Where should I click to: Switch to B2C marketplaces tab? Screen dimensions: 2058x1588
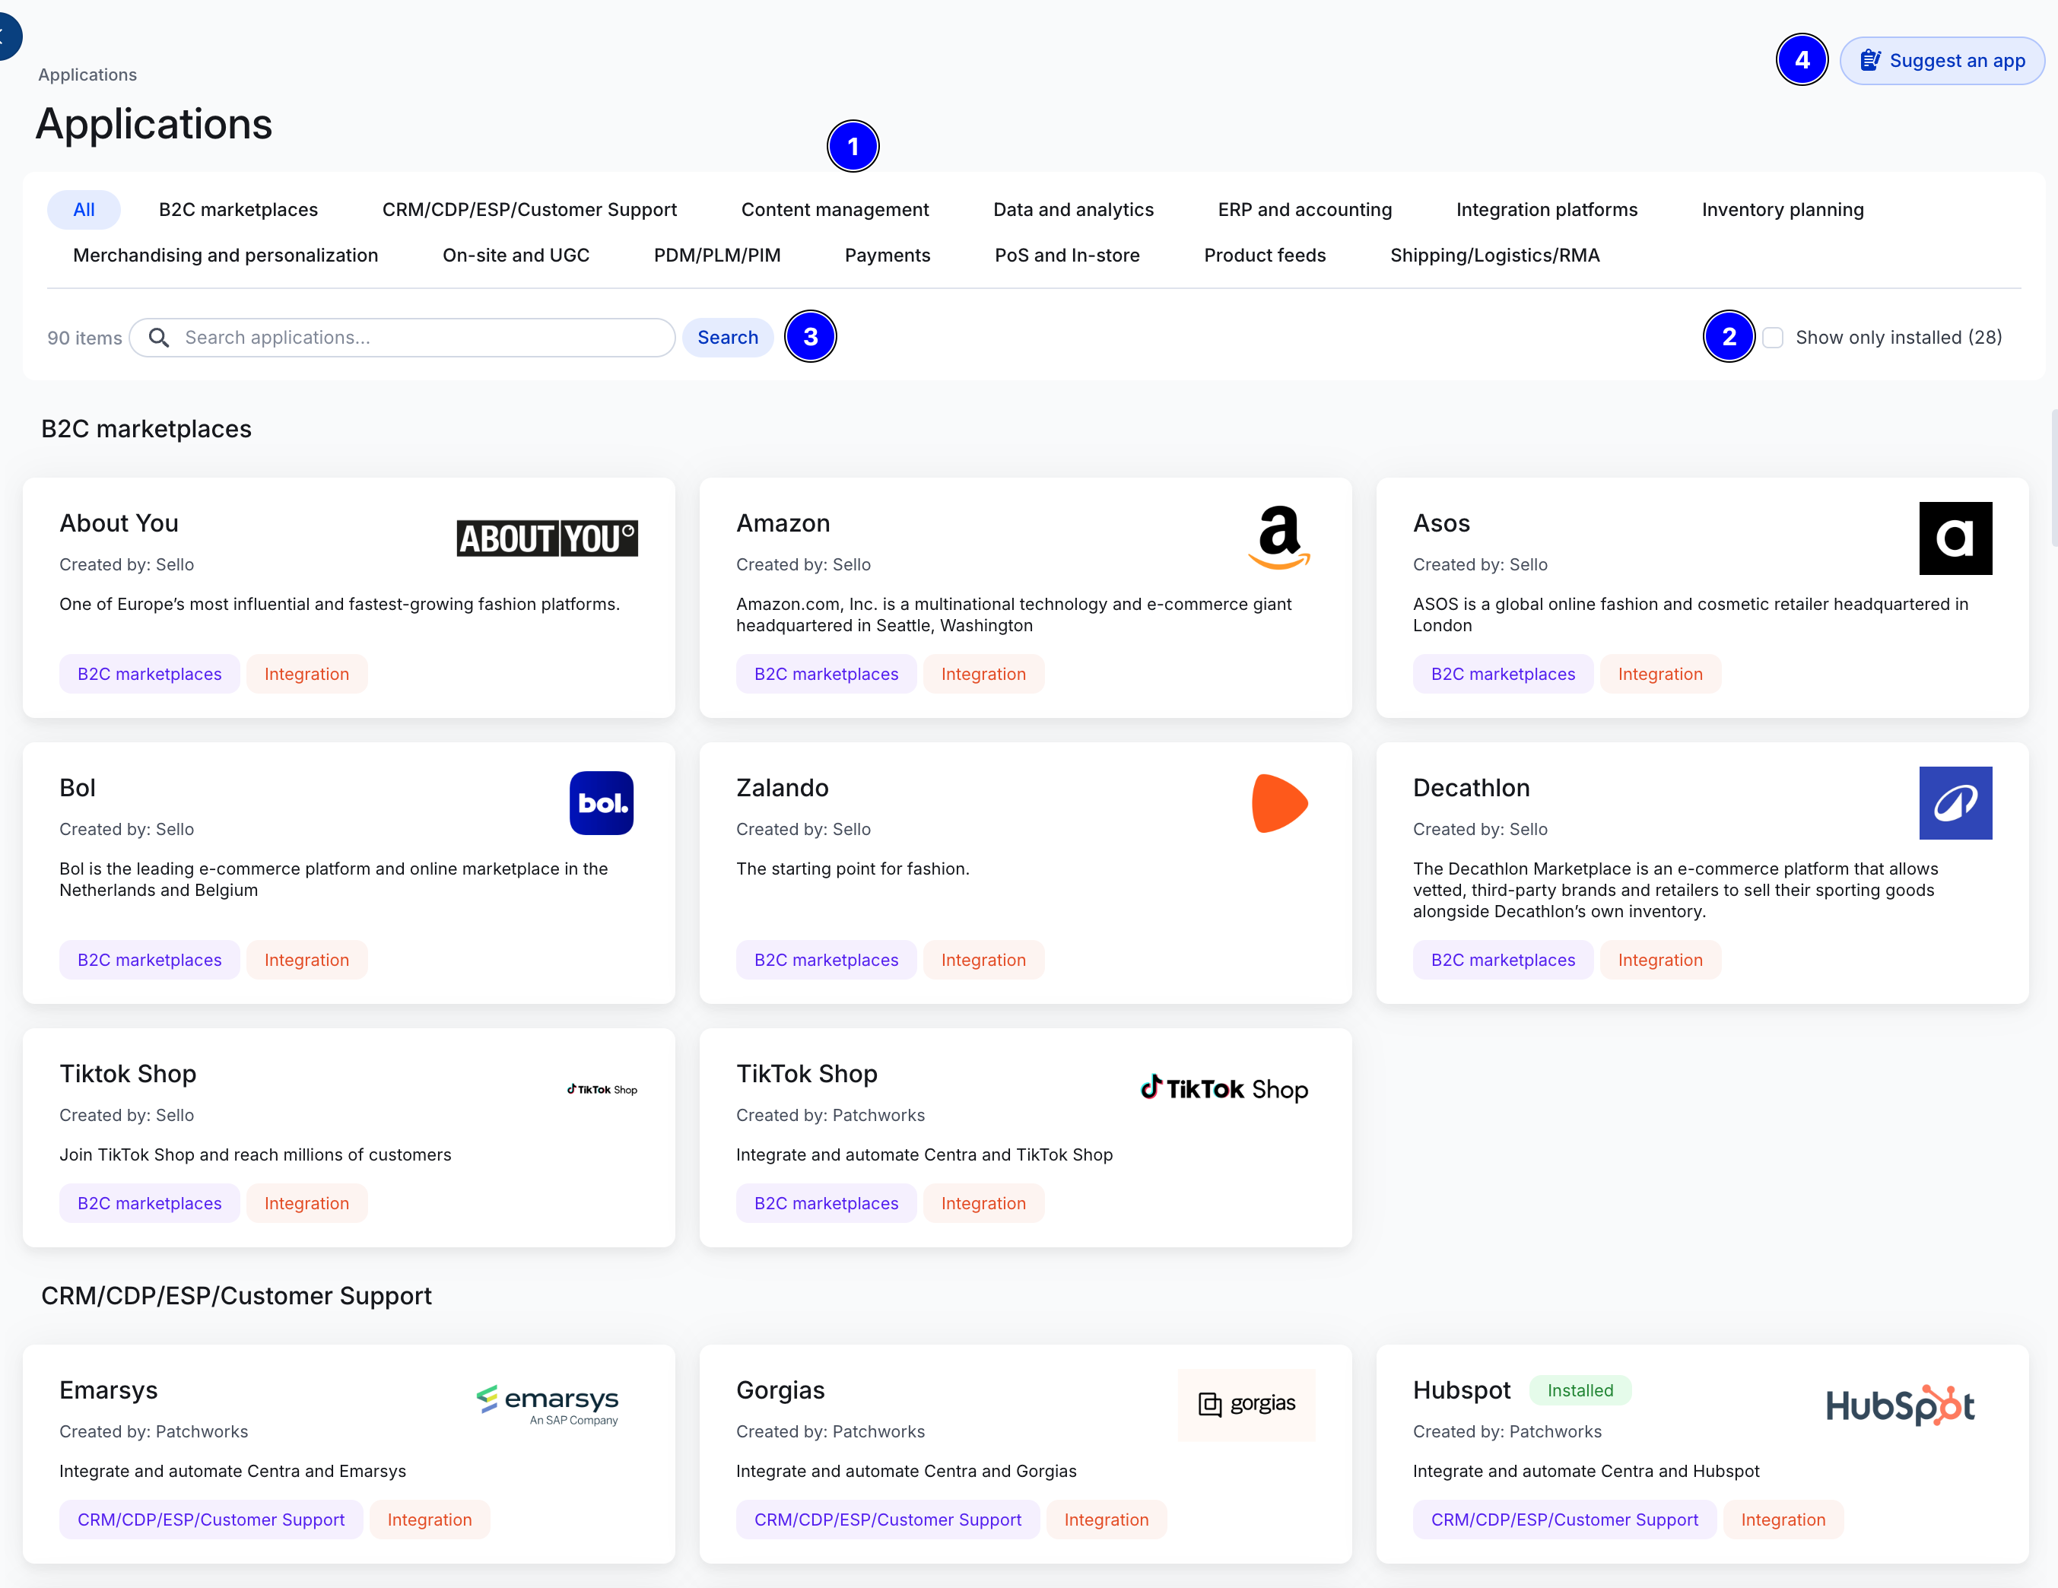tap(238, 209)
